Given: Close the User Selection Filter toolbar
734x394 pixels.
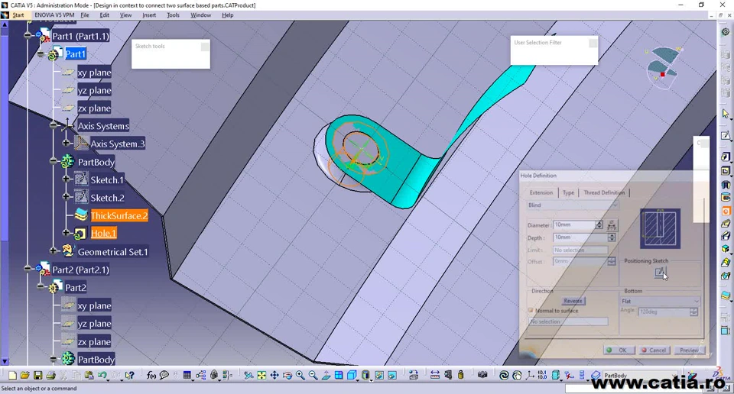Looking at the screenshot, I should coord(593,43).
